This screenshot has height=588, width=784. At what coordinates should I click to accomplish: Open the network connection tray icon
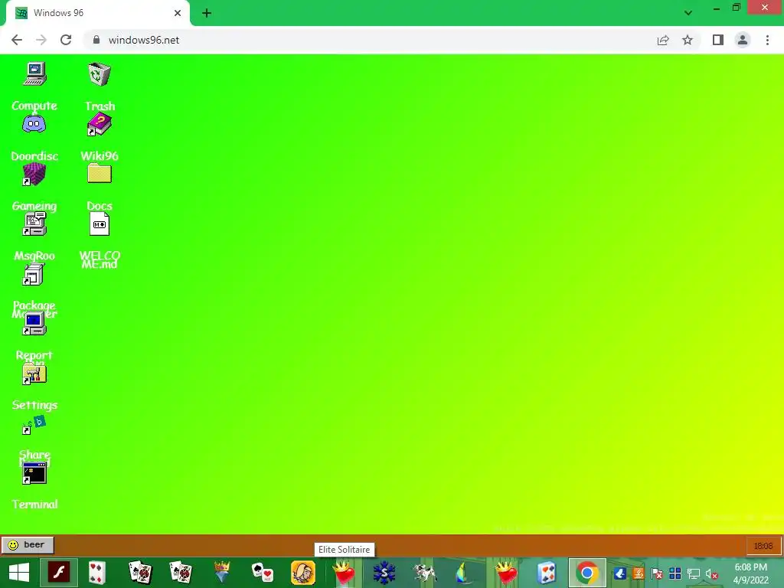694,573
